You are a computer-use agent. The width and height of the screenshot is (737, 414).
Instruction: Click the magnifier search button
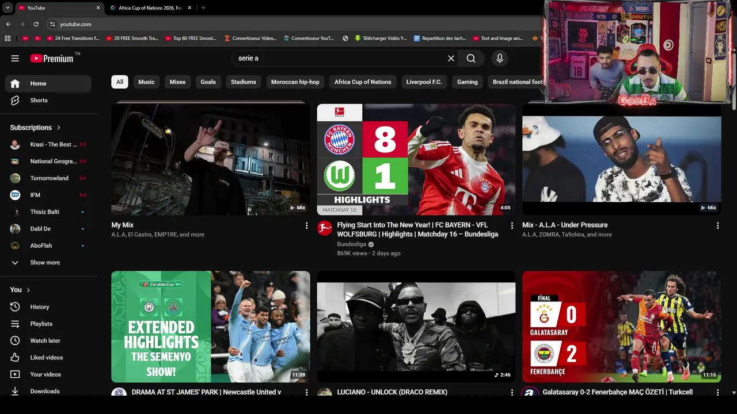pos(471,58)
